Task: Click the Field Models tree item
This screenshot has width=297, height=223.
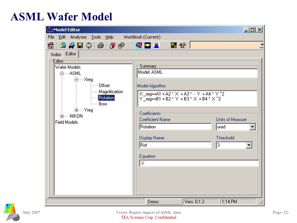Action: (67, 122)
